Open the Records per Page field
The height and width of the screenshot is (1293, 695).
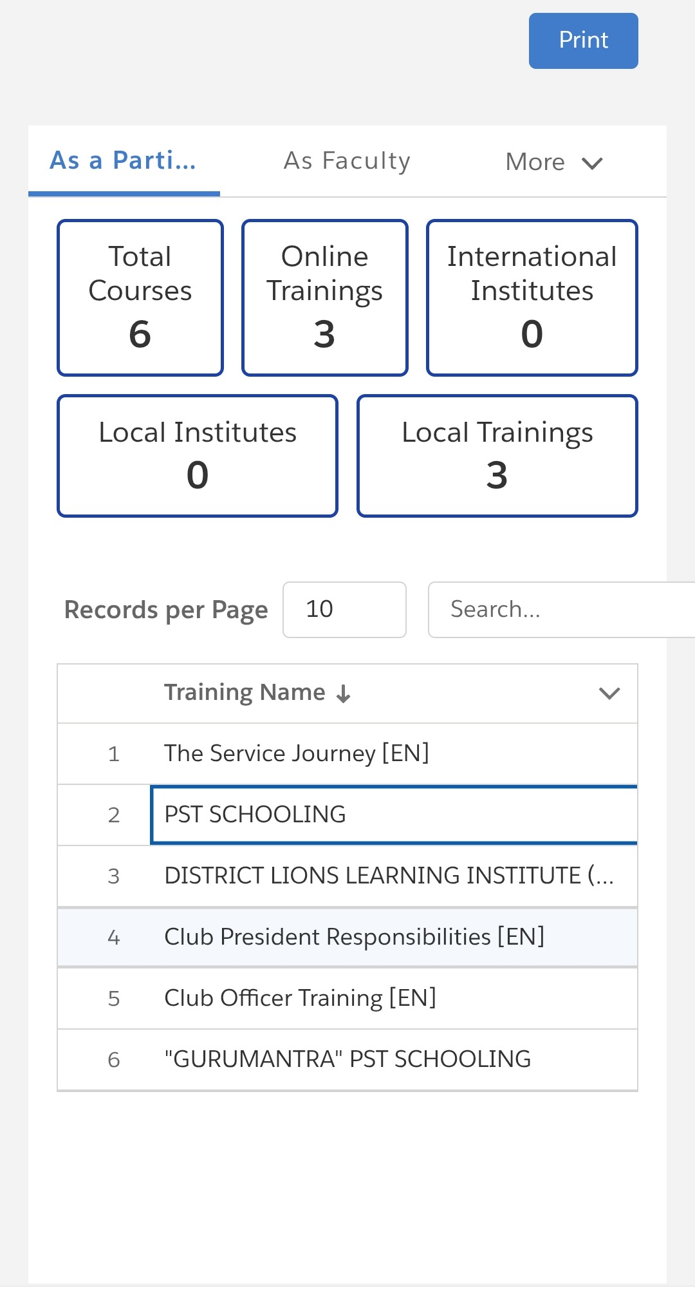click(344, 610)
